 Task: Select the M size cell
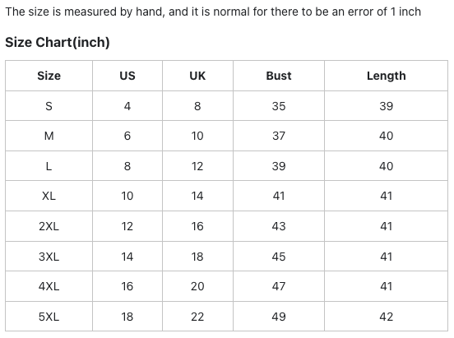[49, 136]
